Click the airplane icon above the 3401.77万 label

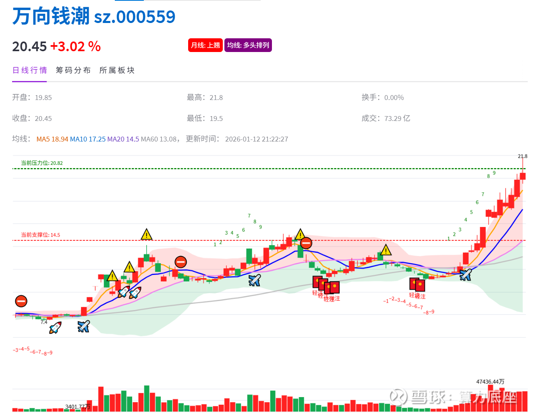coord(83,326)
